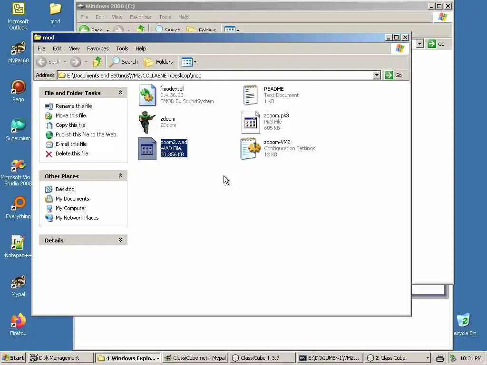Screen dimensions: 487x365
Task: Open the Views button in mod toolbar
Action: pos(187,62)
